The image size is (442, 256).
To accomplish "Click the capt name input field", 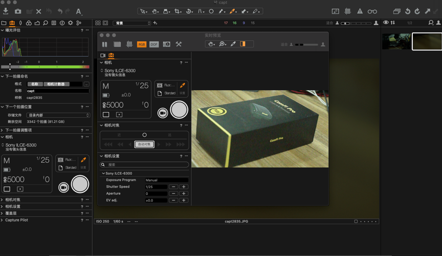I will [x=58, y=91].
